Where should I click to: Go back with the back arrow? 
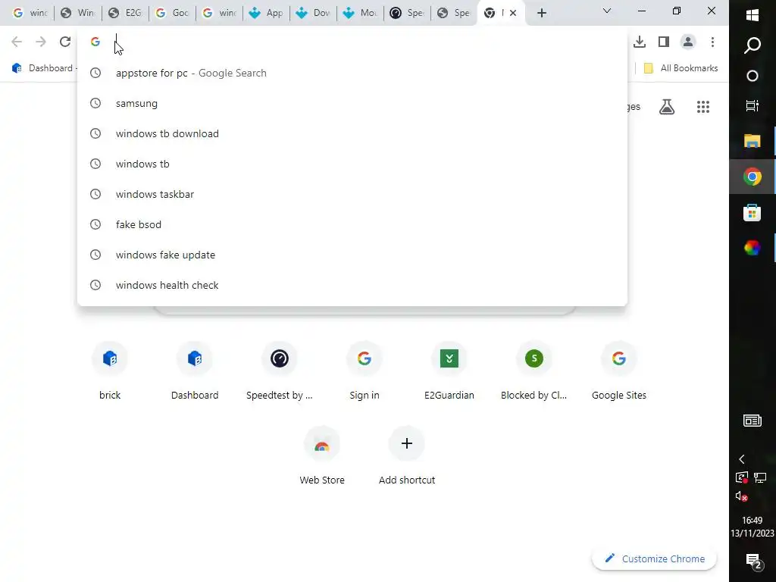(17, 42)
